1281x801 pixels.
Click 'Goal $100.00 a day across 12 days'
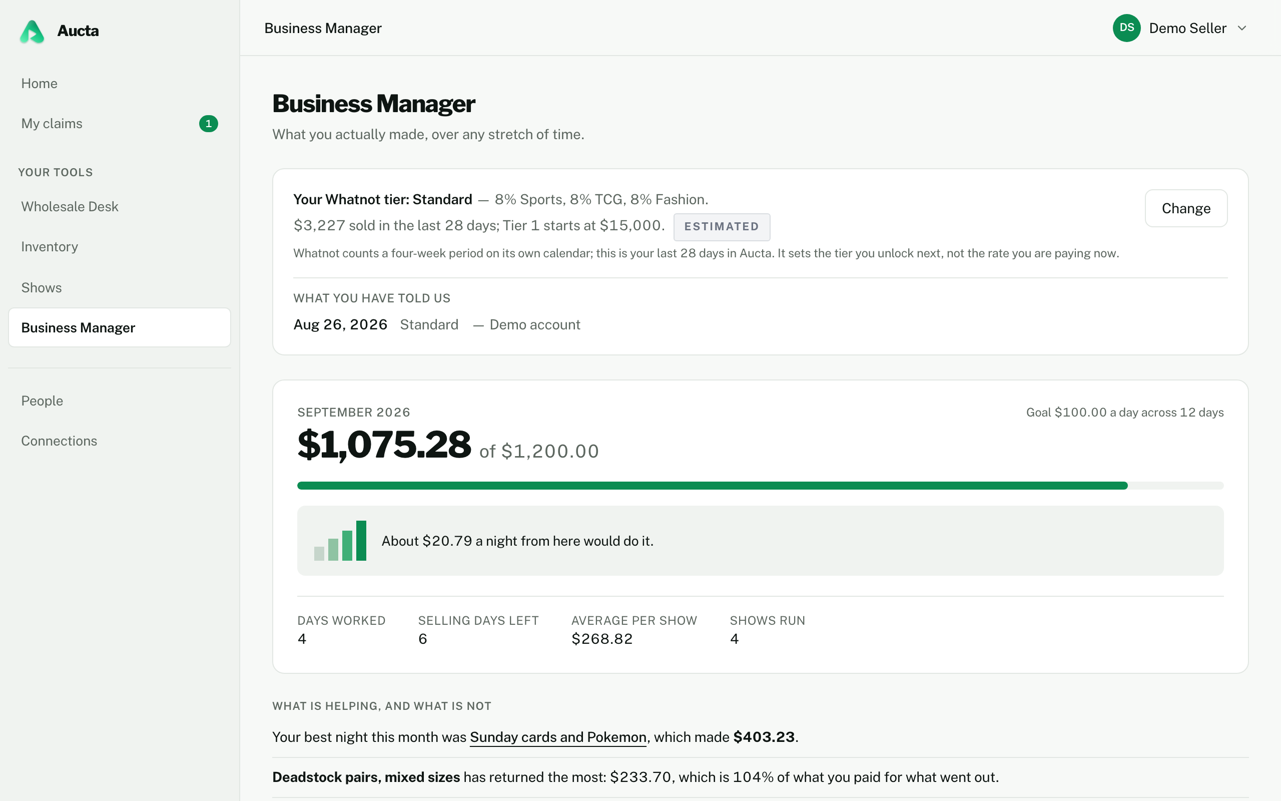[x=1125, y=412]
